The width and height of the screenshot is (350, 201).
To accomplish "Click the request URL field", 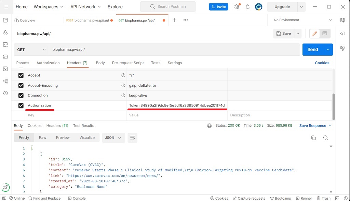I will [174, 50].
